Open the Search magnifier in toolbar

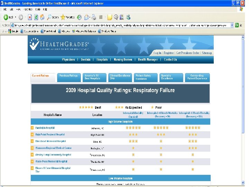53,17
